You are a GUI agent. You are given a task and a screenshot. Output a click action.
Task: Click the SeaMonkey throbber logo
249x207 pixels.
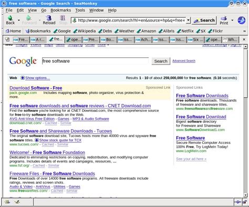[241, 20]
